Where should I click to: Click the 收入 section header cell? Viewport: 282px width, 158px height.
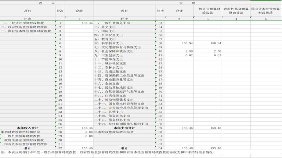coord(46,3)
